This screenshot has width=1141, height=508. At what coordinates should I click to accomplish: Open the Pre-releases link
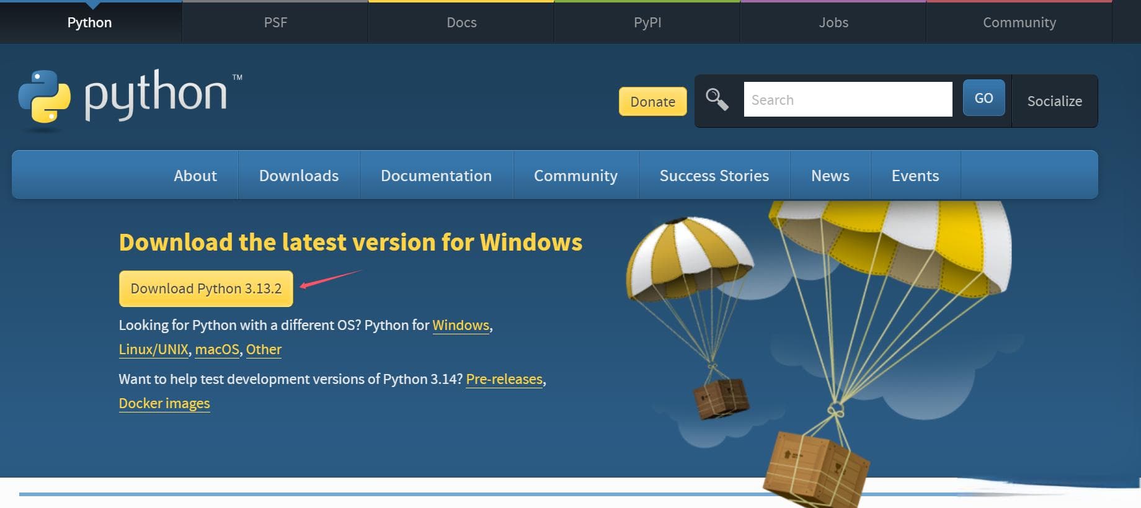pos(504,379)
